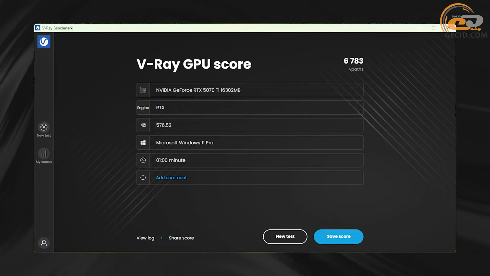The image size is (490, 276).
Task: Click the Microsoft Windows 11 Pro text
Action: coord(185,143)
